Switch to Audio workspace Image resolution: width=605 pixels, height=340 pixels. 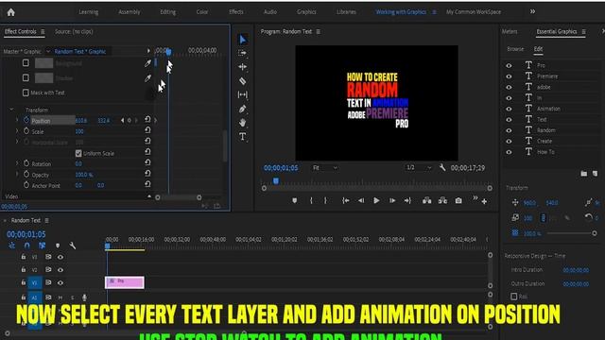(x=270, y=12)
